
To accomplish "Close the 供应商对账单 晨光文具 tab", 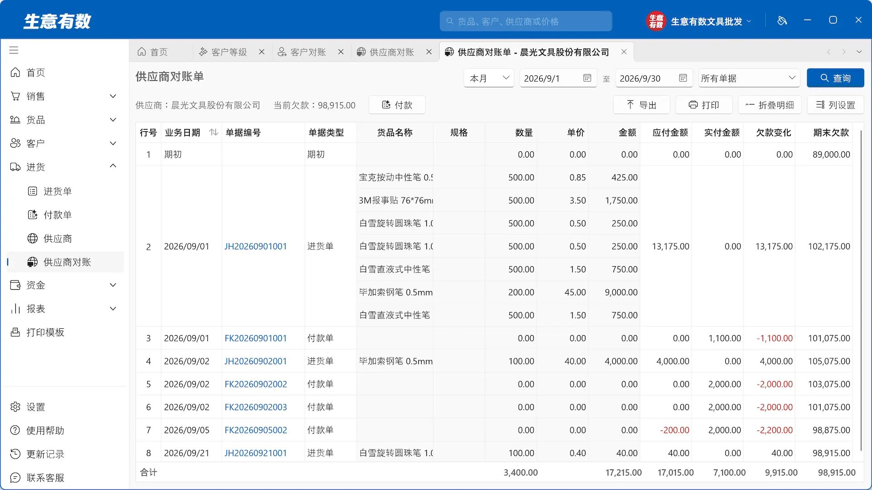I will point(624,52).
